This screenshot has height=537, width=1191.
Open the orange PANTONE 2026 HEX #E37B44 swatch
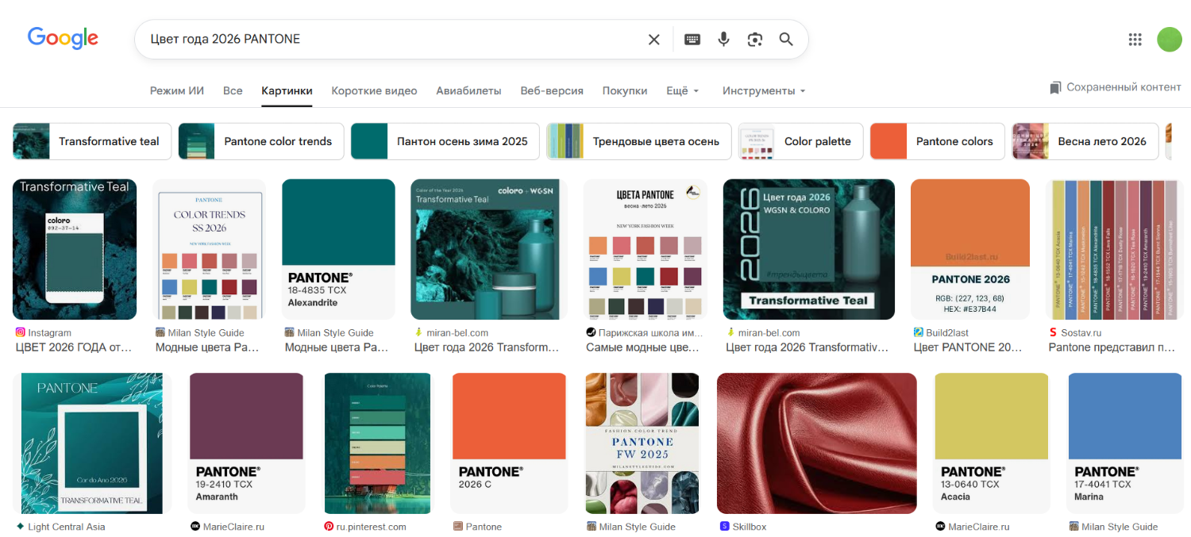point(970,249)
